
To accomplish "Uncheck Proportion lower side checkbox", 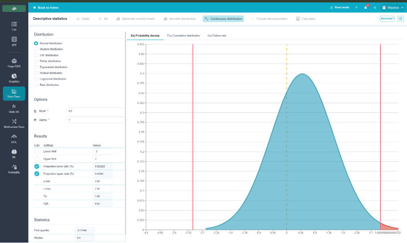I will pos(37,167).
